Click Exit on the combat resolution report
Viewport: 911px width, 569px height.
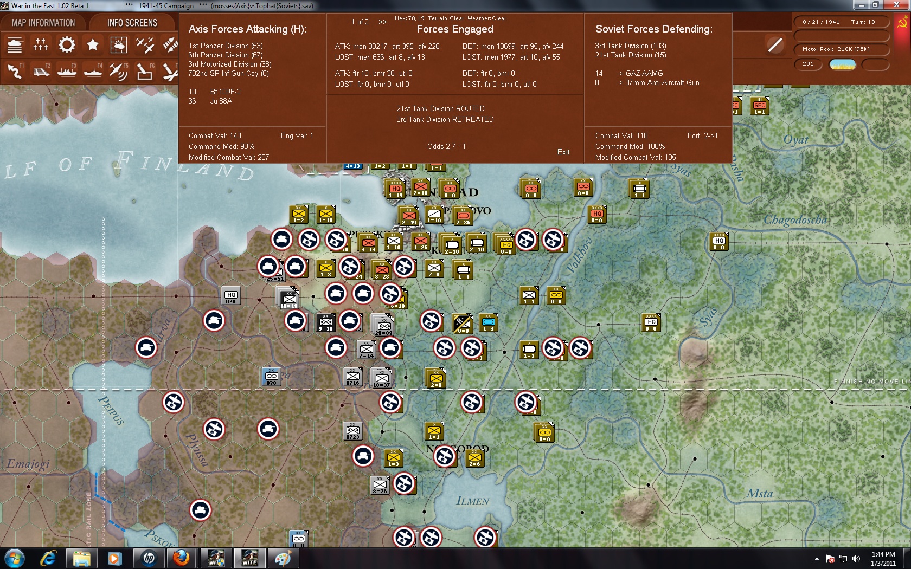point(563,152)
